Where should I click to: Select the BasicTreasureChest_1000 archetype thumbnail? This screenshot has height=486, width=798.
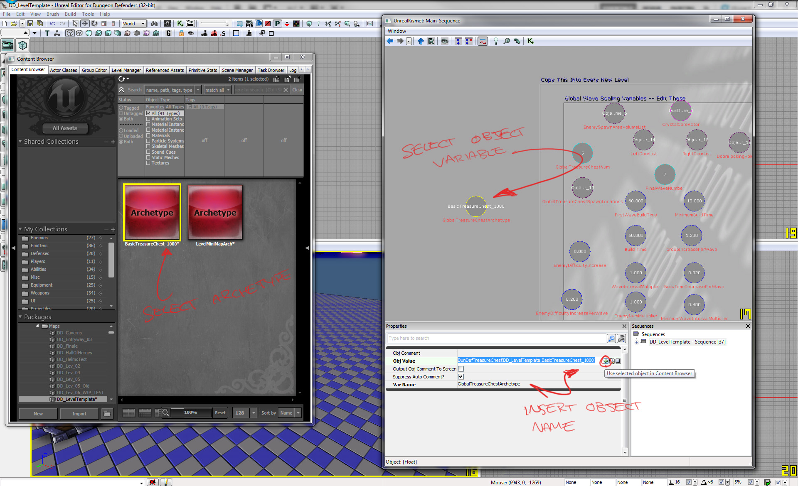click(x=152, y=212)
